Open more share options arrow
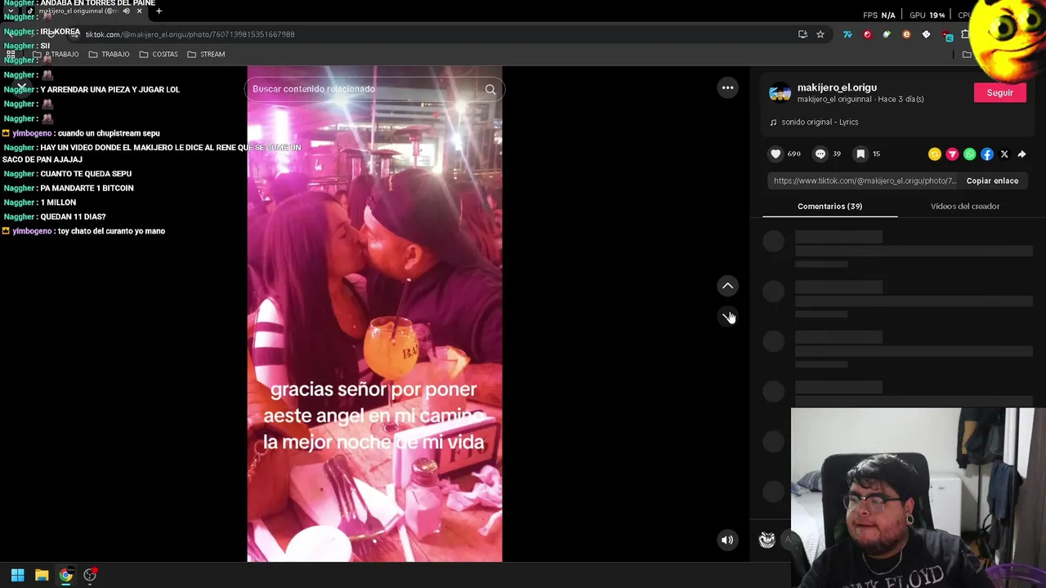Viewport: 1046px width, 588px height. 1021,154
